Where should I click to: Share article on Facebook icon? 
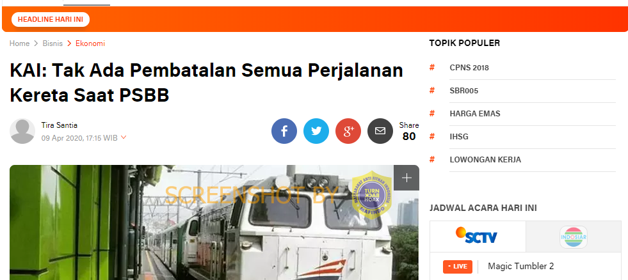(x=284, y=131)
